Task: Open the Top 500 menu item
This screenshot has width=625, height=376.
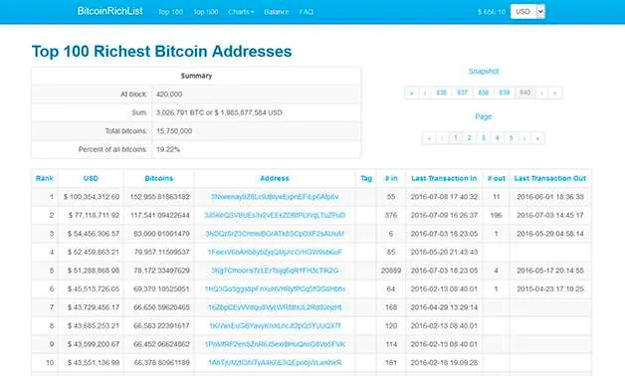Action: coord(206,12)
